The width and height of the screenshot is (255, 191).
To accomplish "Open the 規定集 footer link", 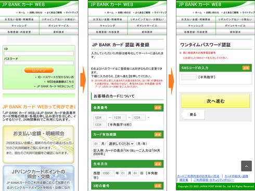I will (x=184, y=180).
